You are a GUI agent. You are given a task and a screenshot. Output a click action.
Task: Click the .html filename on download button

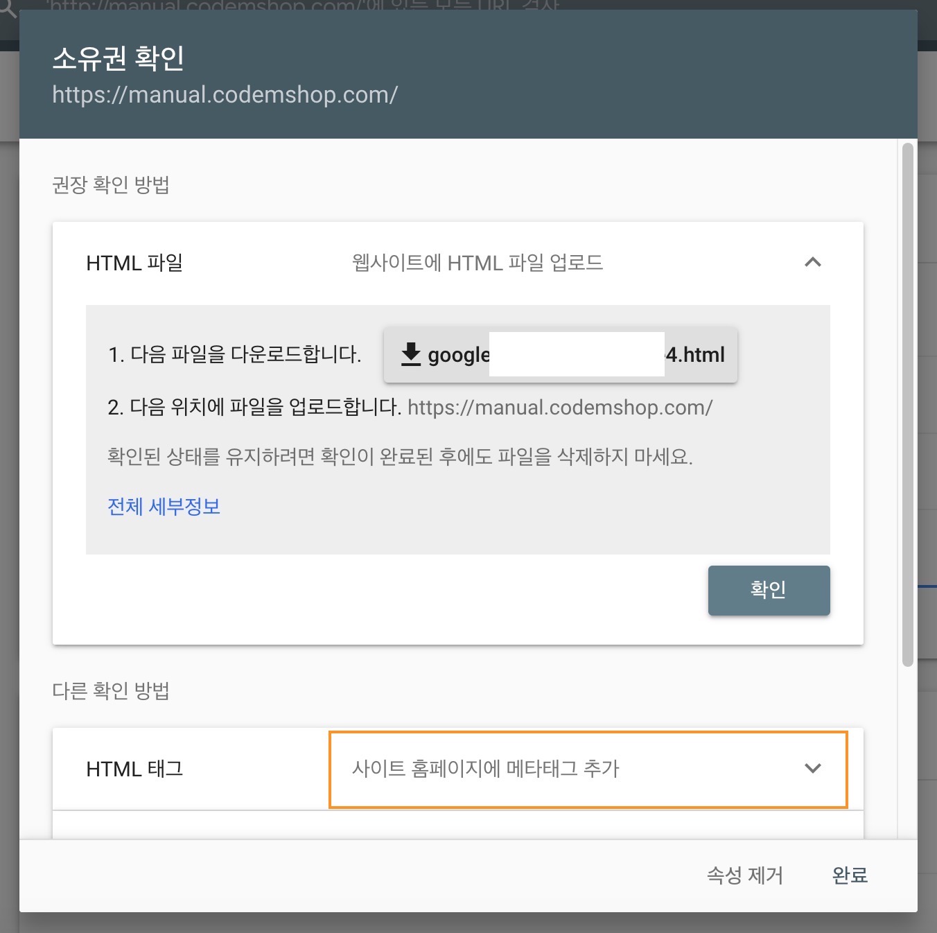695,355
